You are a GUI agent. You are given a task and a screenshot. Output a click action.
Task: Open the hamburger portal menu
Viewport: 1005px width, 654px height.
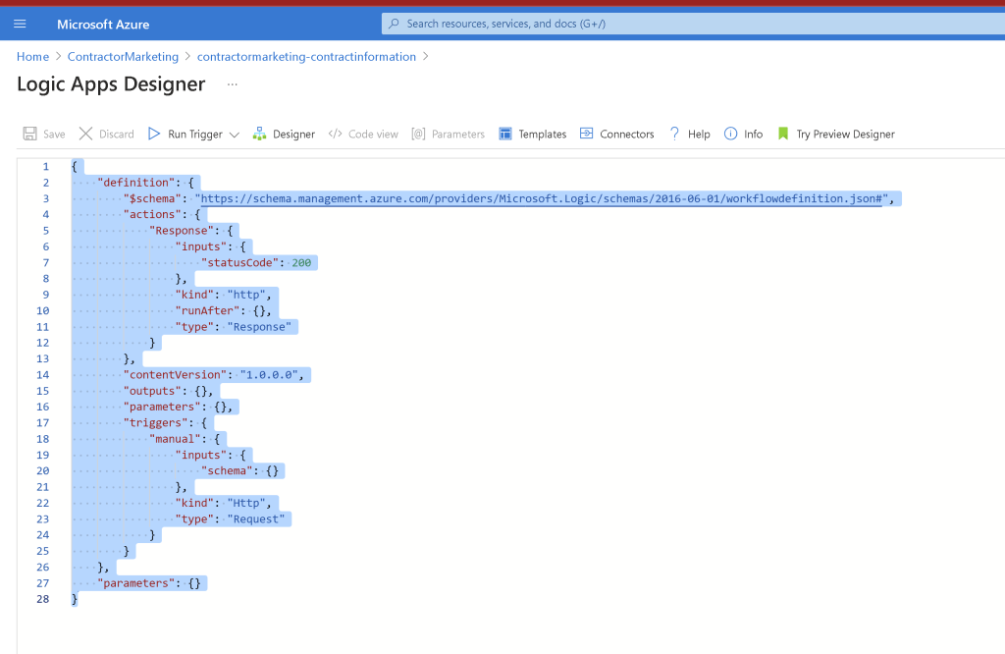pyautogui.click(x=20, y=24)
